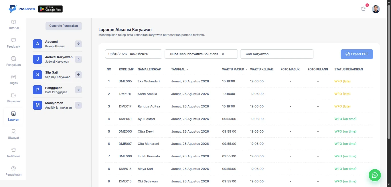
Task: Open the Slip Gaji arrow button
Action: pyautogui.click(x=78, y=74)
